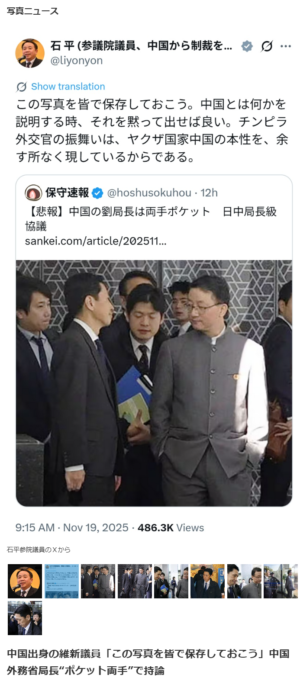
Task: Select the third gallery thumbnail
Action: pos(98,581)
